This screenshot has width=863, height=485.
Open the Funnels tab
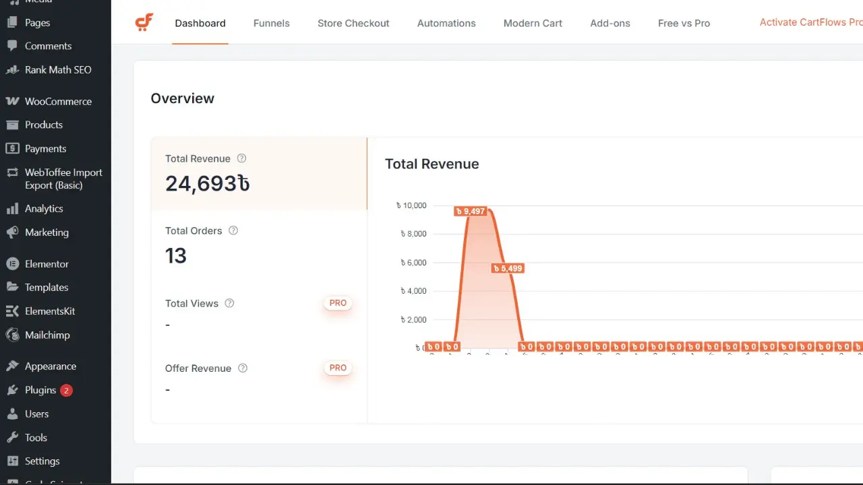[x=271, y=23]
